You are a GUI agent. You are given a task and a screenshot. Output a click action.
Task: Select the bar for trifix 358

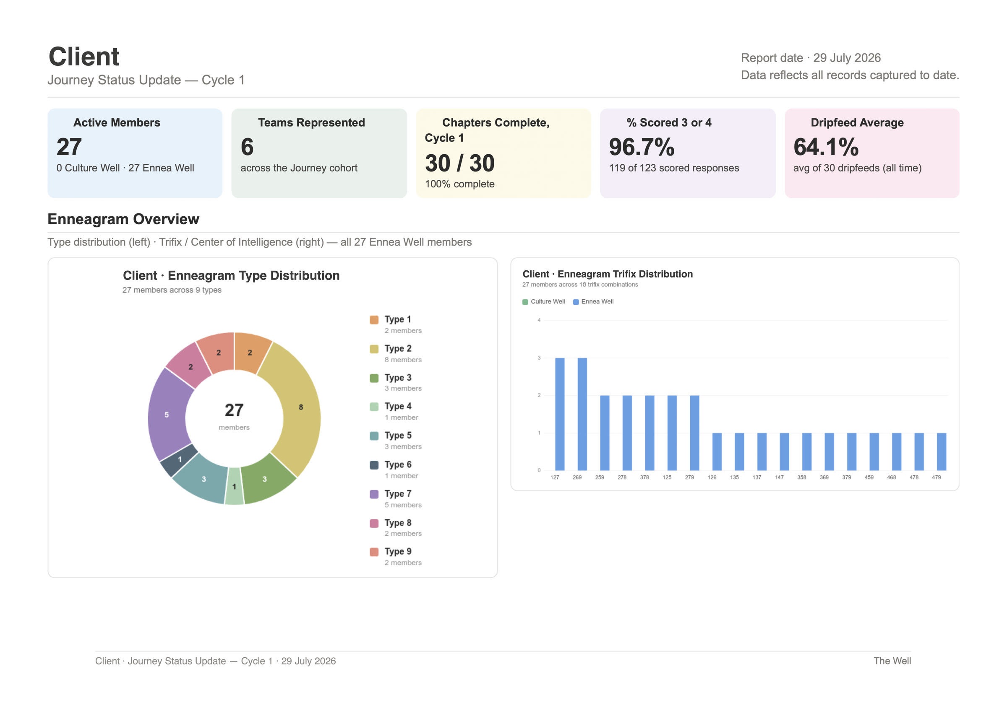[x=806, y=452]
